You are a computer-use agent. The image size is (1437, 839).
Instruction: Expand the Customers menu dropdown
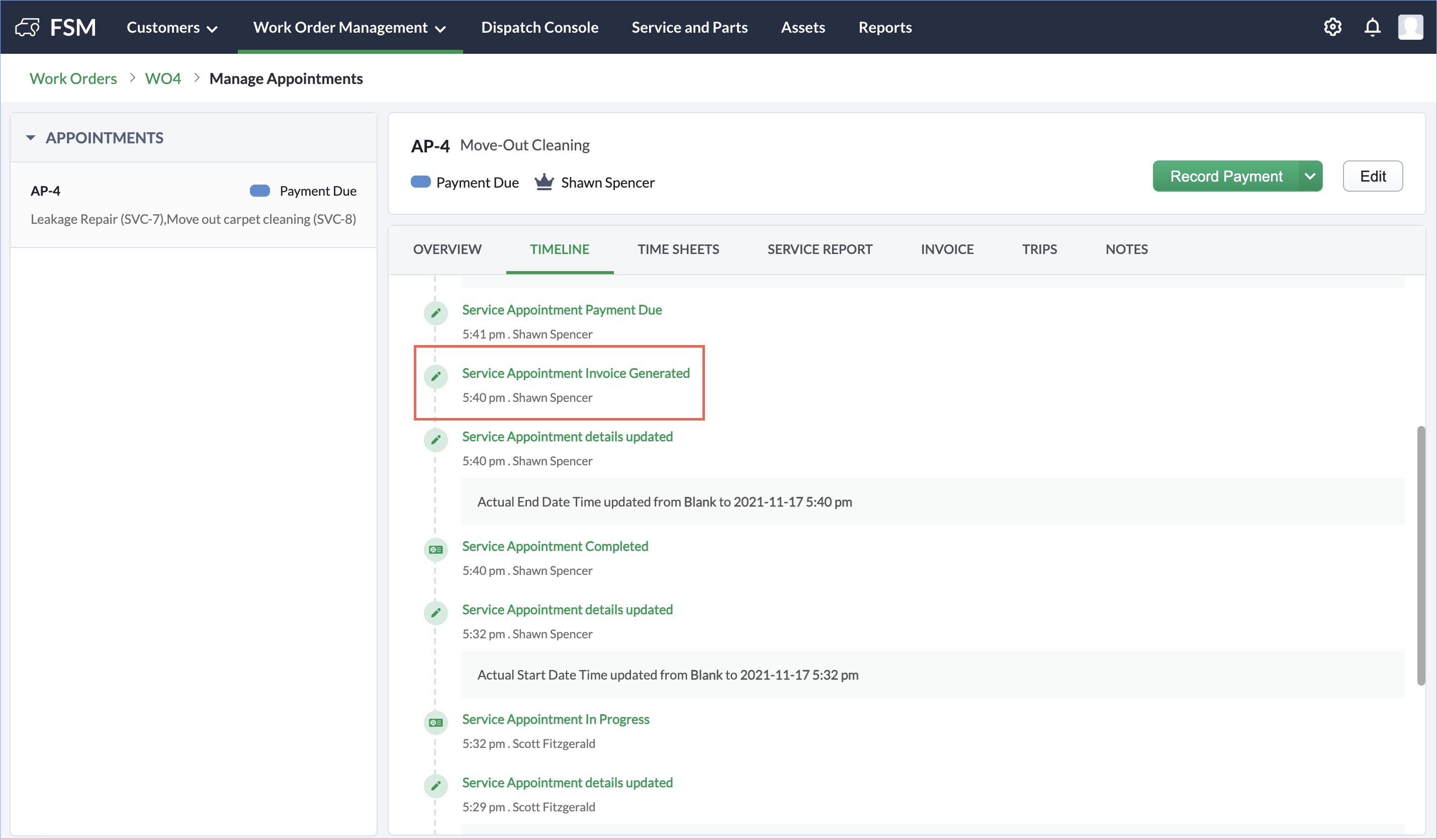(x=171, y=27)
